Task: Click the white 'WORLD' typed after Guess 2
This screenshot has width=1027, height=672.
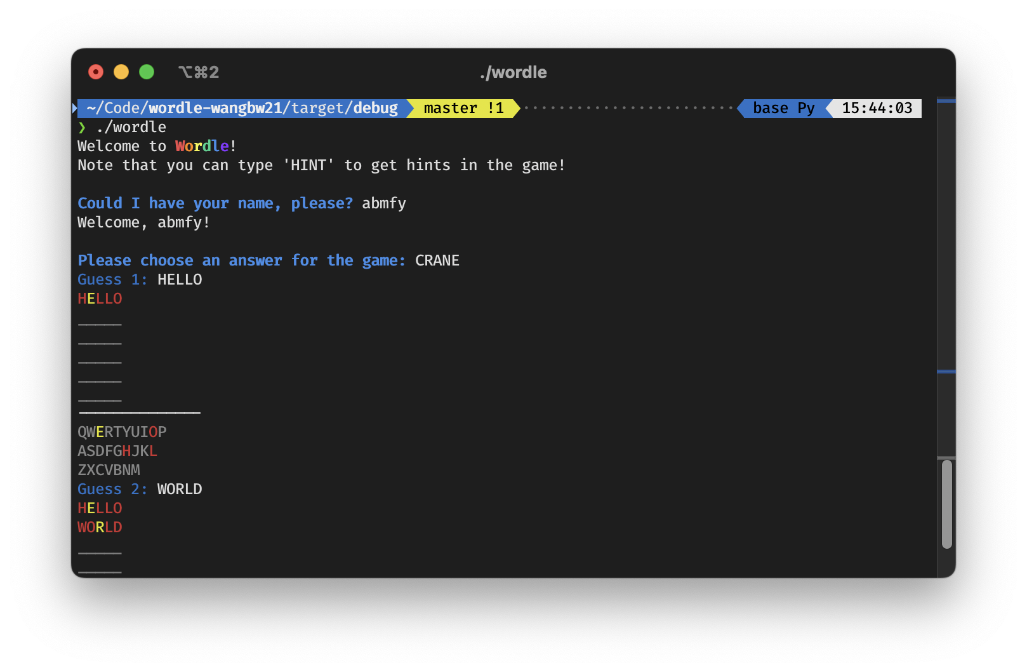Action: 180,489
